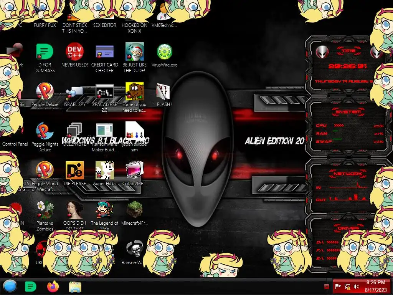The image size is (393, 295).
Task: Open the CREDIT CARD CHECKER desktop shortcut
Action: (x=104, y=52)
